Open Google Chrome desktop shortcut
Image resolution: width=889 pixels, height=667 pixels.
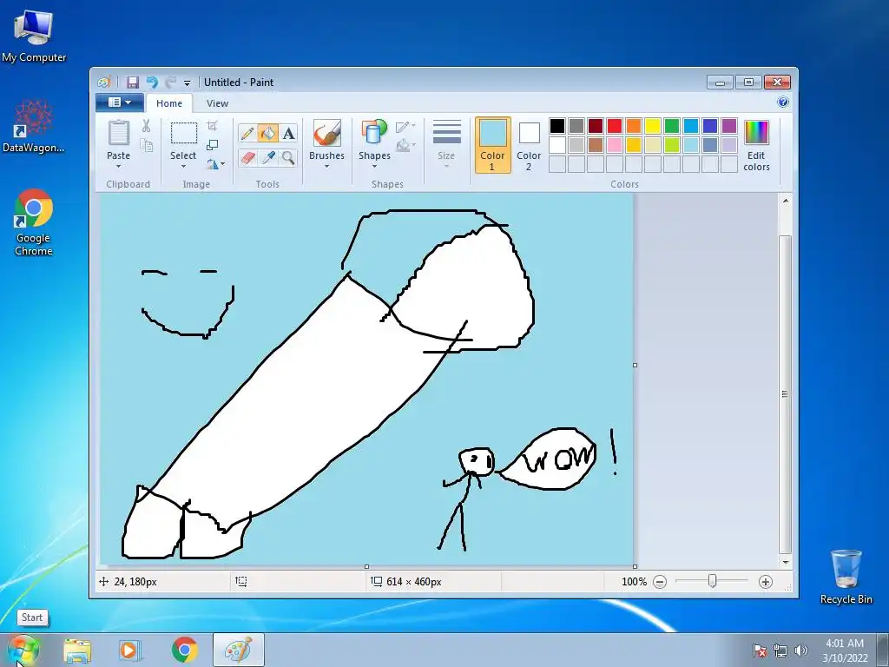click(34, 222)
